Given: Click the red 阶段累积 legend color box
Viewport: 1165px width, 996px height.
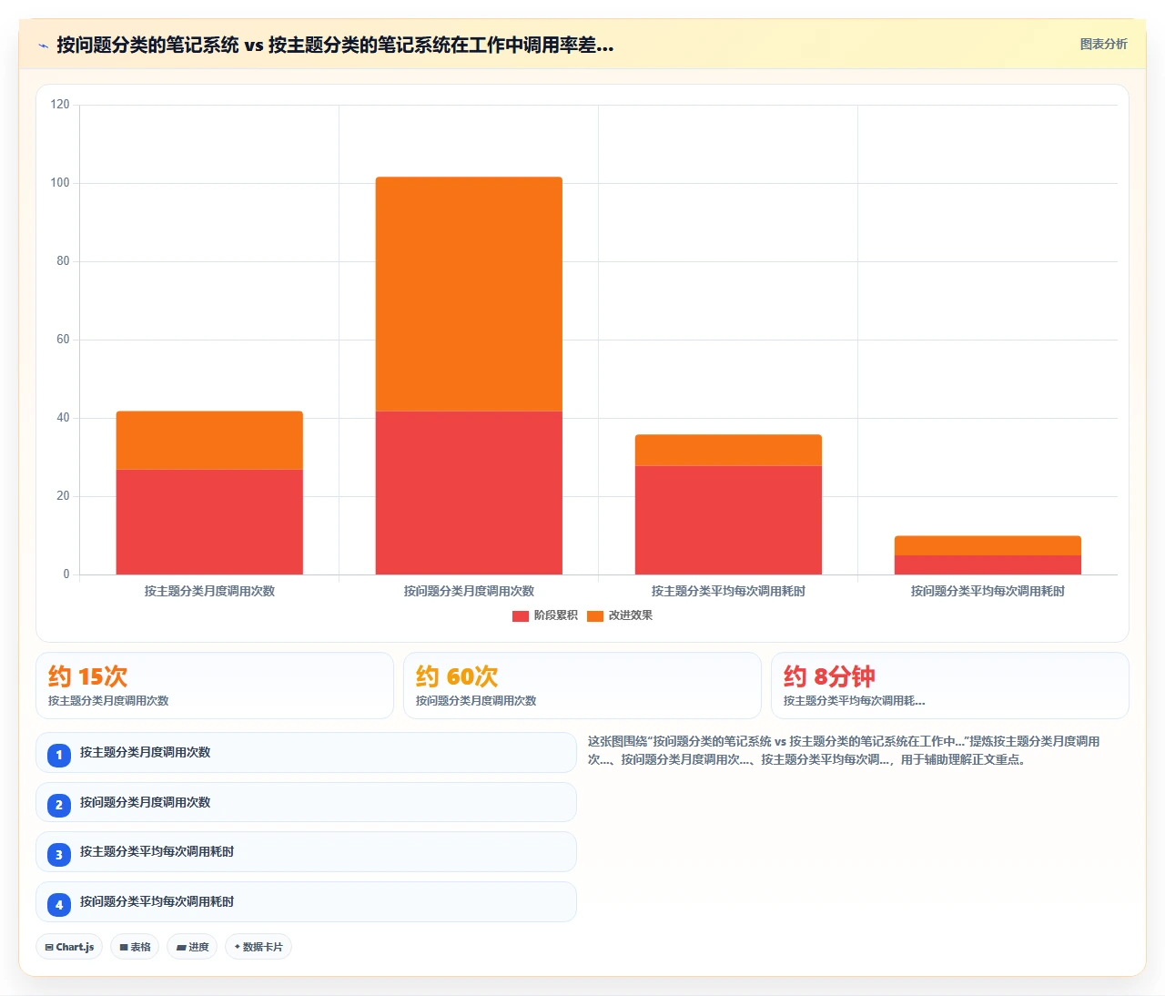Looking at the screenshot, I should coord(521,616).
